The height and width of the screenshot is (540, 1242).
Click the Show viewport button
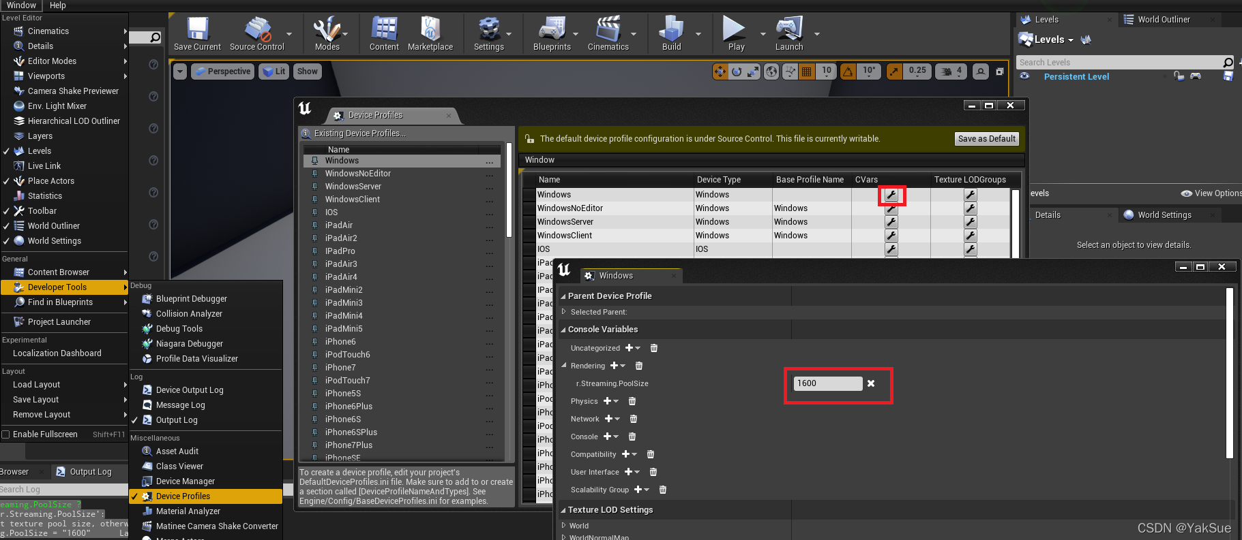[x=307, y=72]
